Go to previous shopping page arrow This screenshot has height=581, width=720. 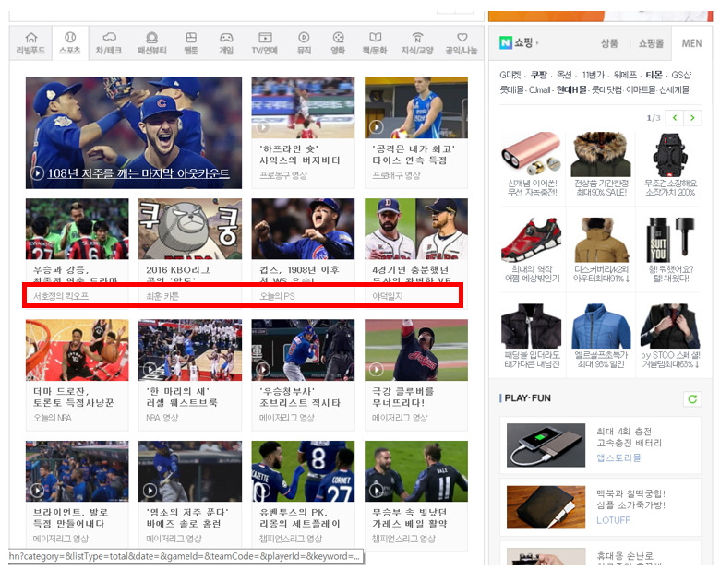coord(675,117)
